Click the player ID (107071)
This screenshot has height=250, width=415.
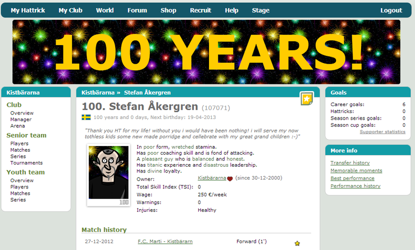(216, 108)
